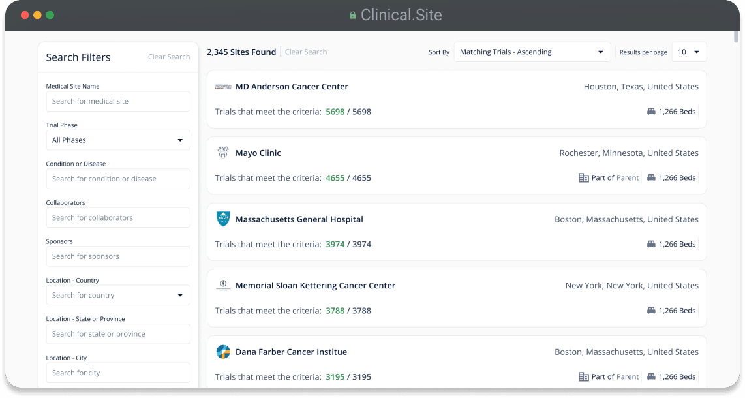Expand the Location - Country dropdown
The width and height of the screenshot is (745, 398).
tap(118, 295)
